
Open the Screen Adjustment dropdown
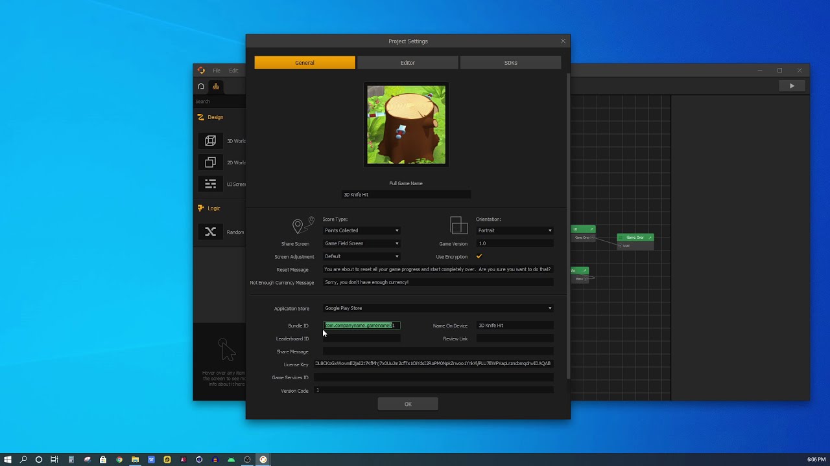(362, 256)
